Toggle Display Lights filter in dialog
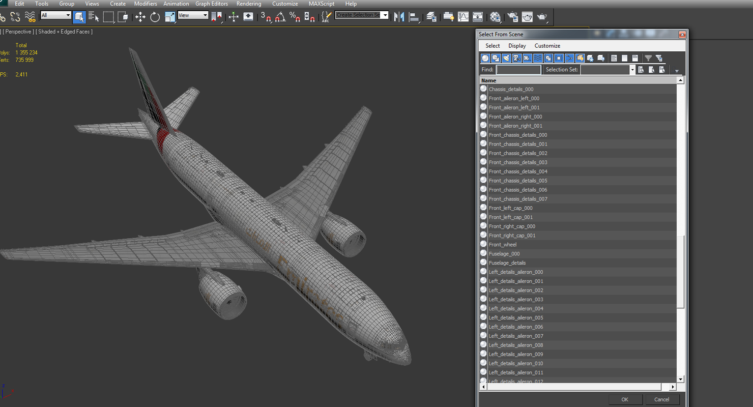753x407 pixels. [506, 58]
